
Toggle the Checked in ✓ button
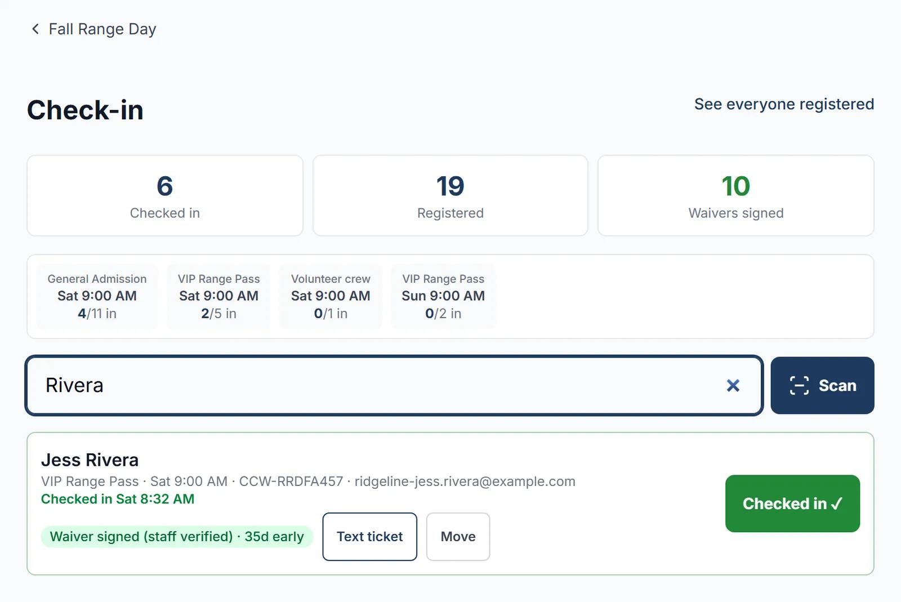tap(792, 503)
